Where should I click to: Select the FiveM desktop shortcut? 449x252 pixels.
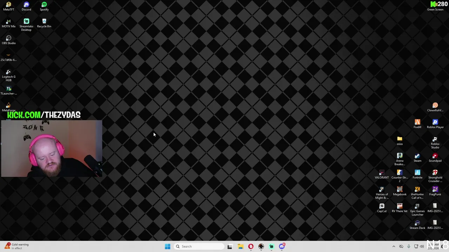pos(417,124)
